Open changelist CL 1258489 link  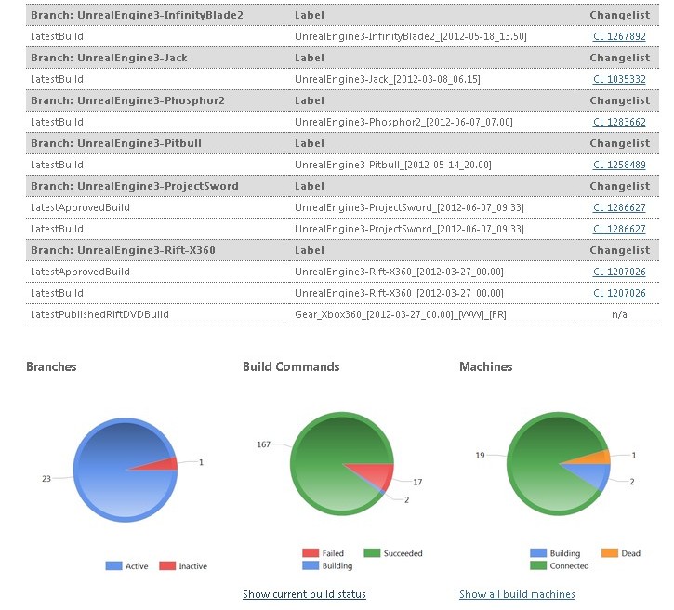click(619, 166)
